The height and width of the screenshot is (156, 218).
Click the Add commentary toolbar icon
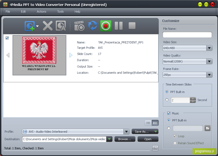pos(61,26)
